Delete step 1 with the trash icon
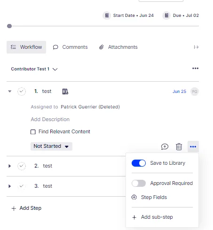Viewport: 213px width, 230px height. coord(179,147)
